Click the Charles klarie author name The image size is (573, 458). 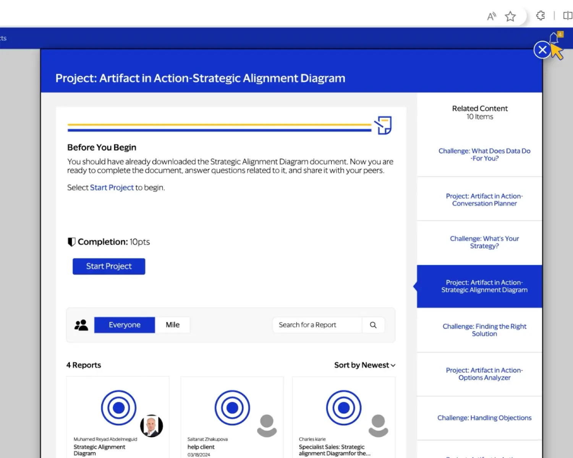[312, 439]
